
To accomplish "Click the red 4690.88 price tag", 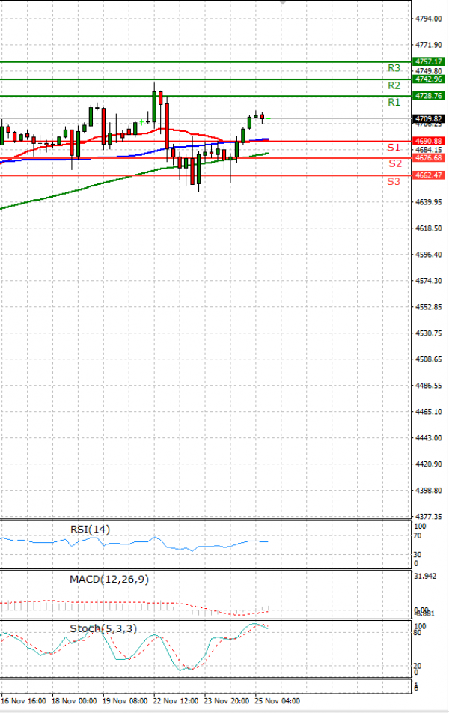I will [x=428, y=141].
